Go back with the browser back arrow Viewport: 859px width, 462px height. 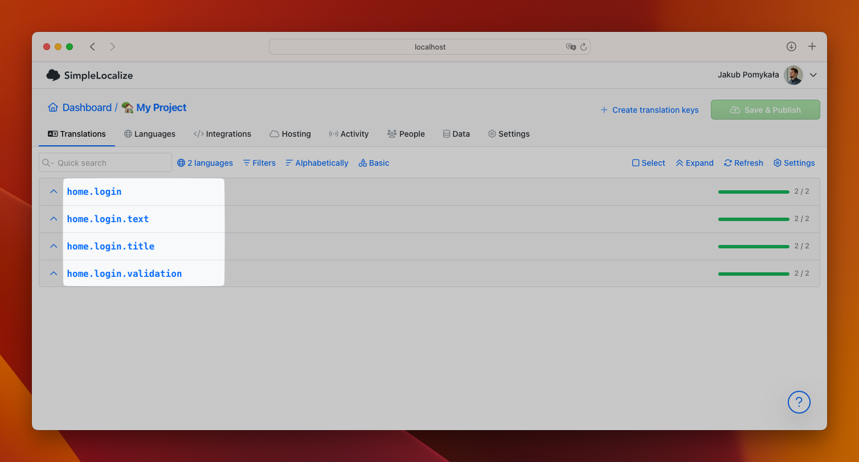click(92, 47)
